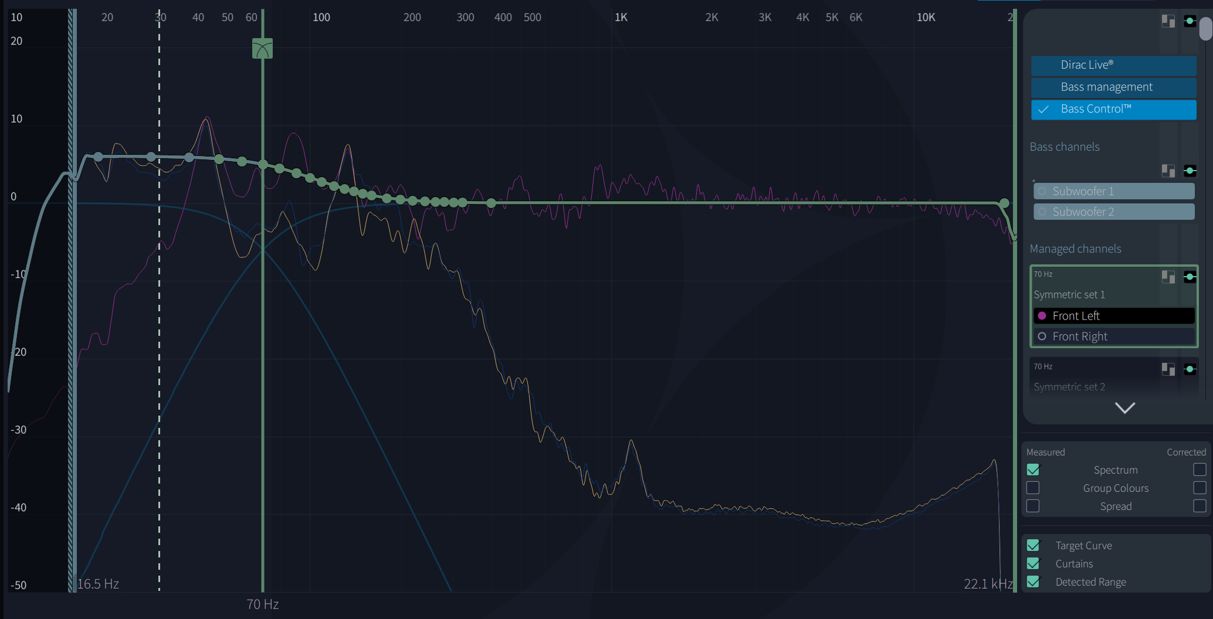
Task: Click the -50 dB axis label
Action: [18, 585]
